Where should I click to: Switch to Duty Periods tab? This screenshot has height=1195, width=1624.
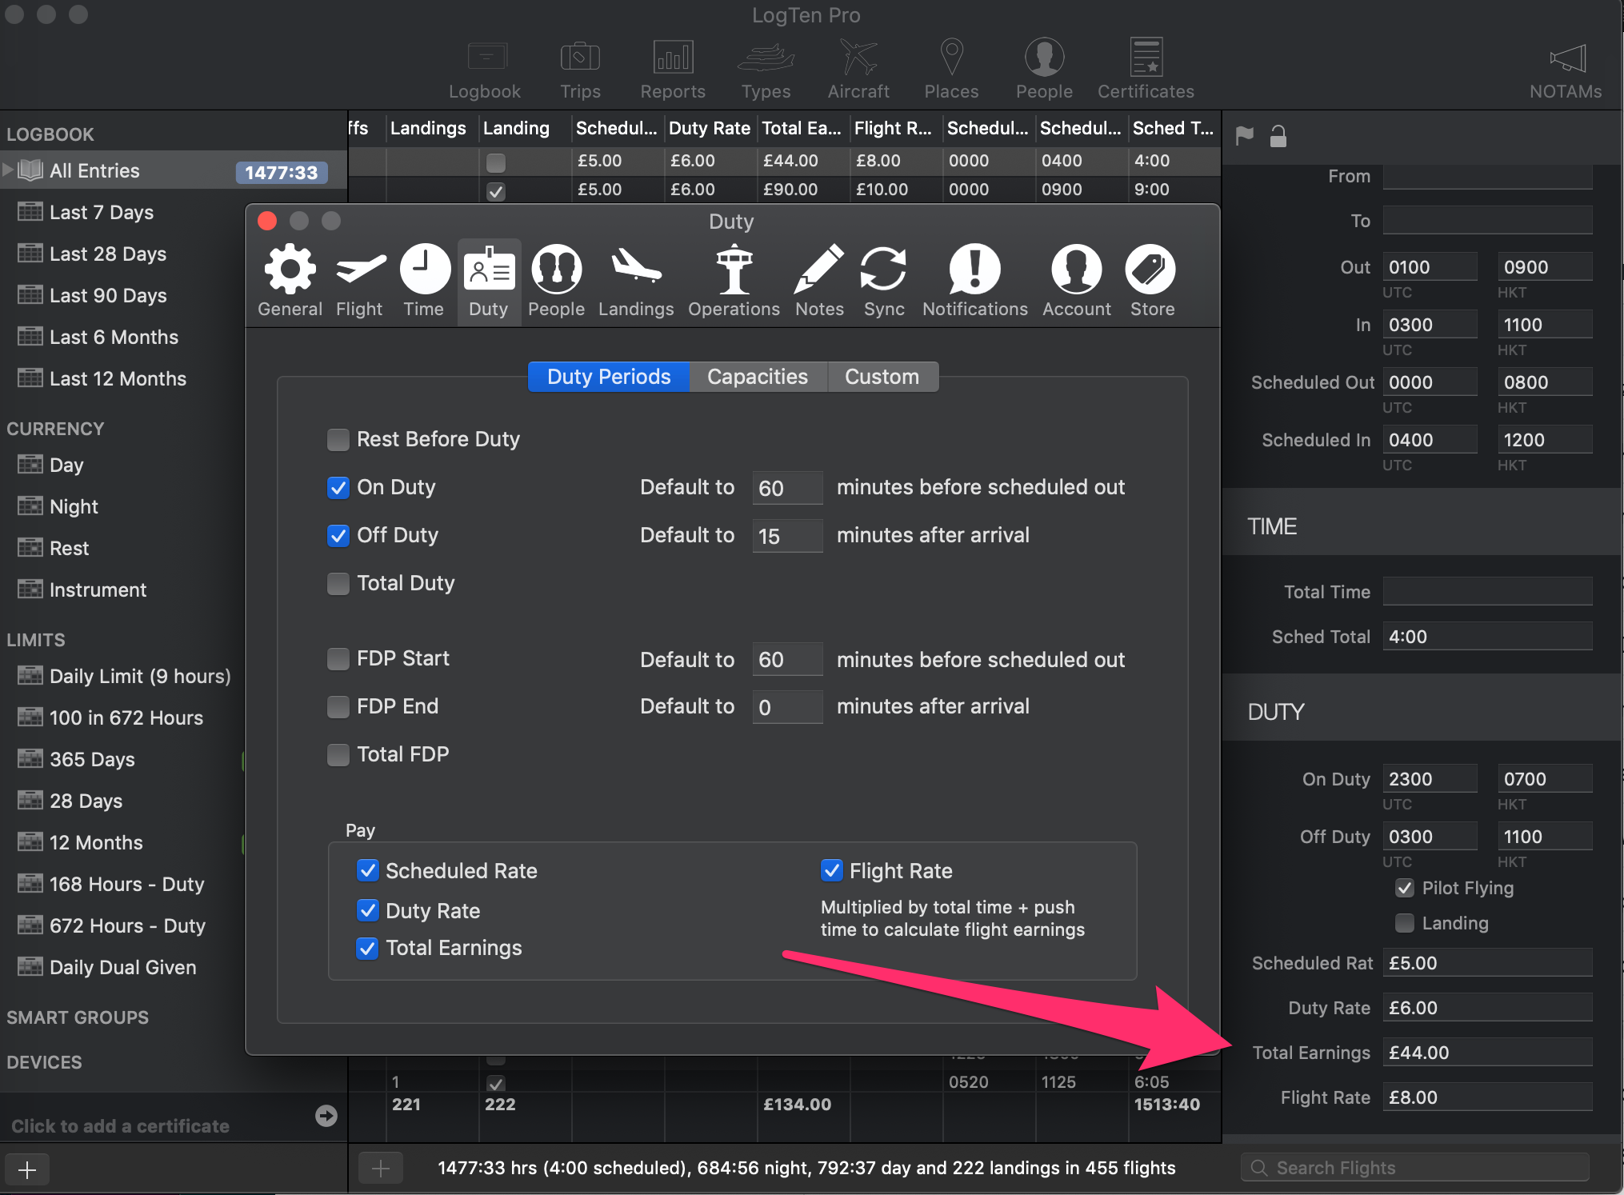[x=609, y=377]
